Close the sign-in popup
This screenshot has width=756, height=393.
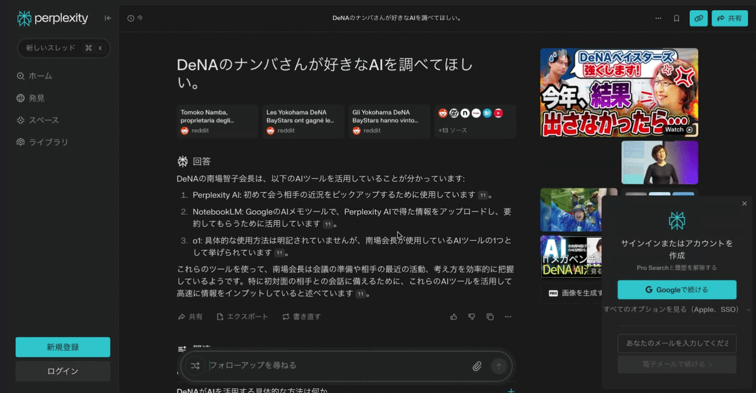point(744,203)
